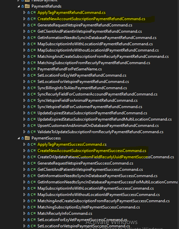This screenshot has width=179, height=229.
Task: Click C# icon of UpsertCustomerAndAnimalOnDatabasePaymentRefundCommand.cs
Action: (33, 125)
